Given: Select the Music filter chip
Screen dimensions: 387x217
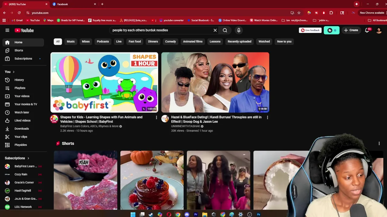Looking at the screenshot, I should click(71, 42).
